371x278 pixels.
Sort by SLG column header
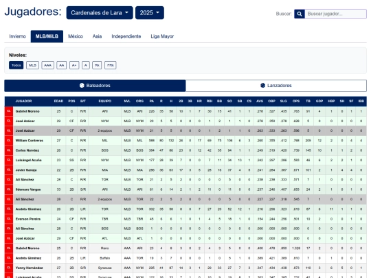pos(284,101)
